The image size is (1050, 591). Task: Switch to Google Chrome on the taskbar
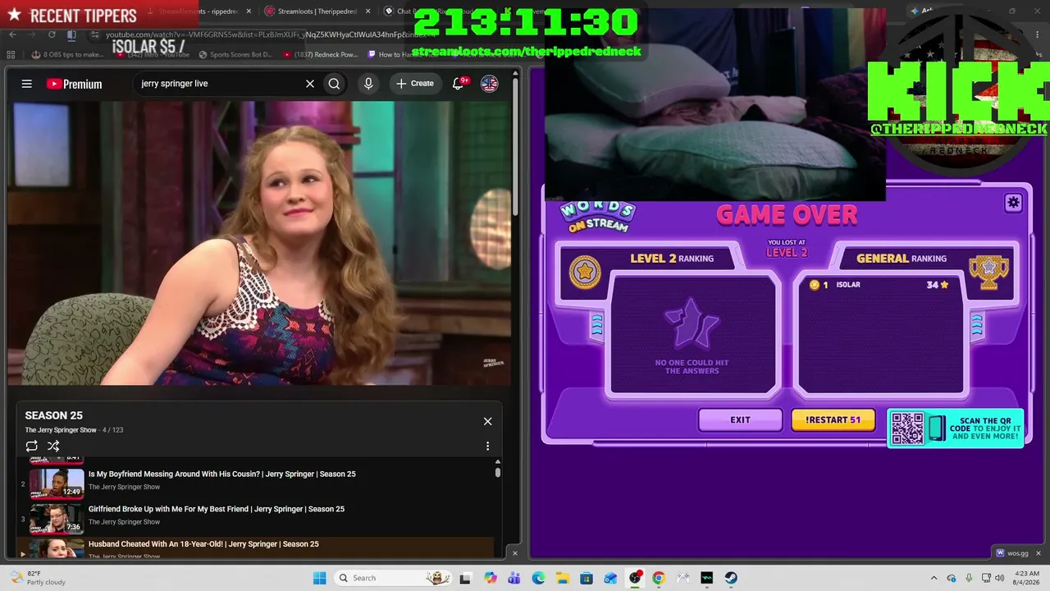[659, 578]
